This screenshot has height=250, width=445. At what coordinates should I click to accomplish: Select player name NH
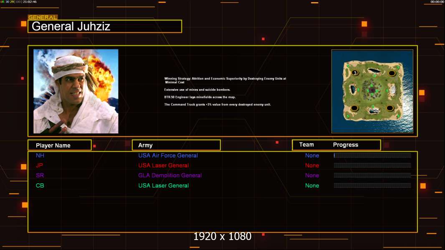pyautogui.click(x=40, y=155)
